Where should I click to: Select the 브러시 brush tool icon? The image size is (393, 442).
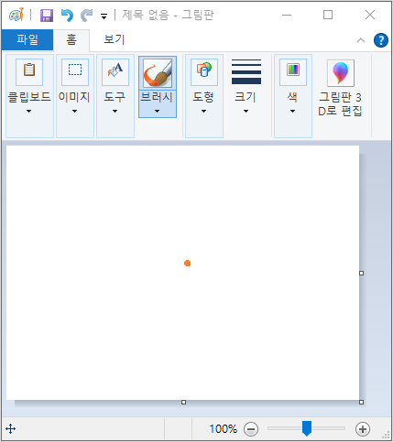click(x=158, y=73)
